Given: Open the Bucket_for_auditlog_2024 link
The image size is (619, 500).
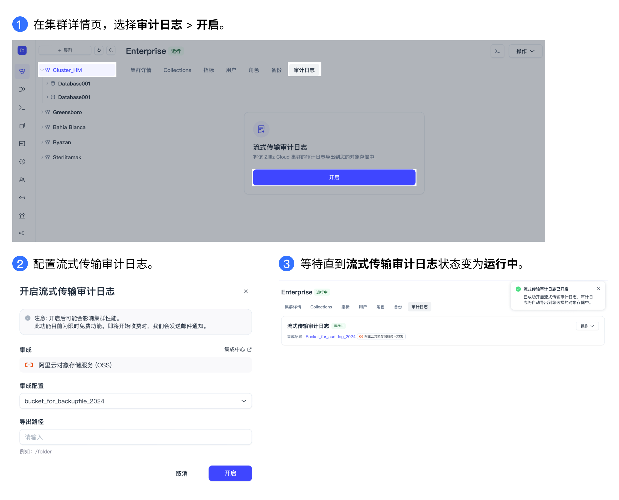Looking at the screenshot, I should (x=330, y=336).
